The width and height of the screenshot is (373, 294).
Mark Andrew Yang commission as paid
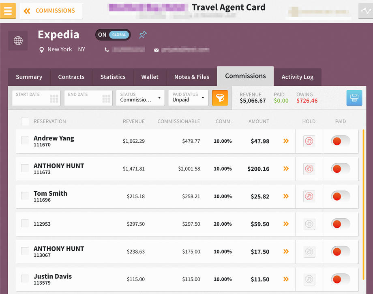341,141
